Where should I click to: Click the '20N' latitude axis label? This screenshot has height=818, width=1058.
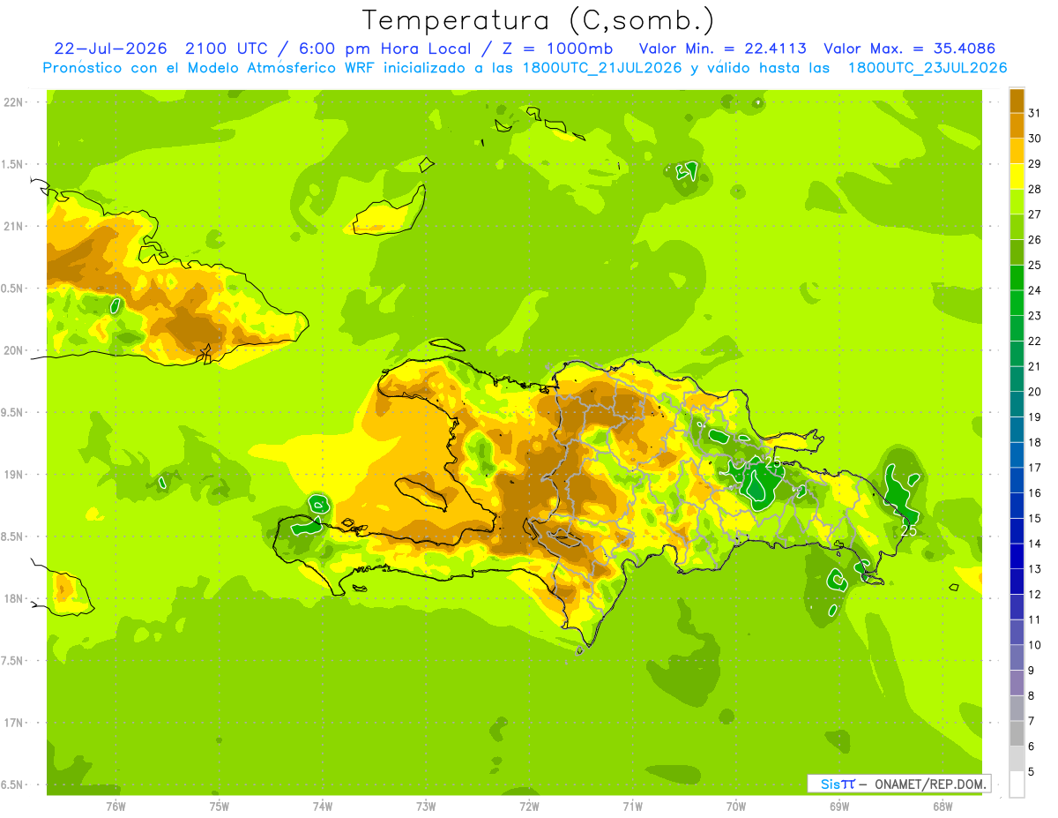pyautogui.click(x=12, y=350)
